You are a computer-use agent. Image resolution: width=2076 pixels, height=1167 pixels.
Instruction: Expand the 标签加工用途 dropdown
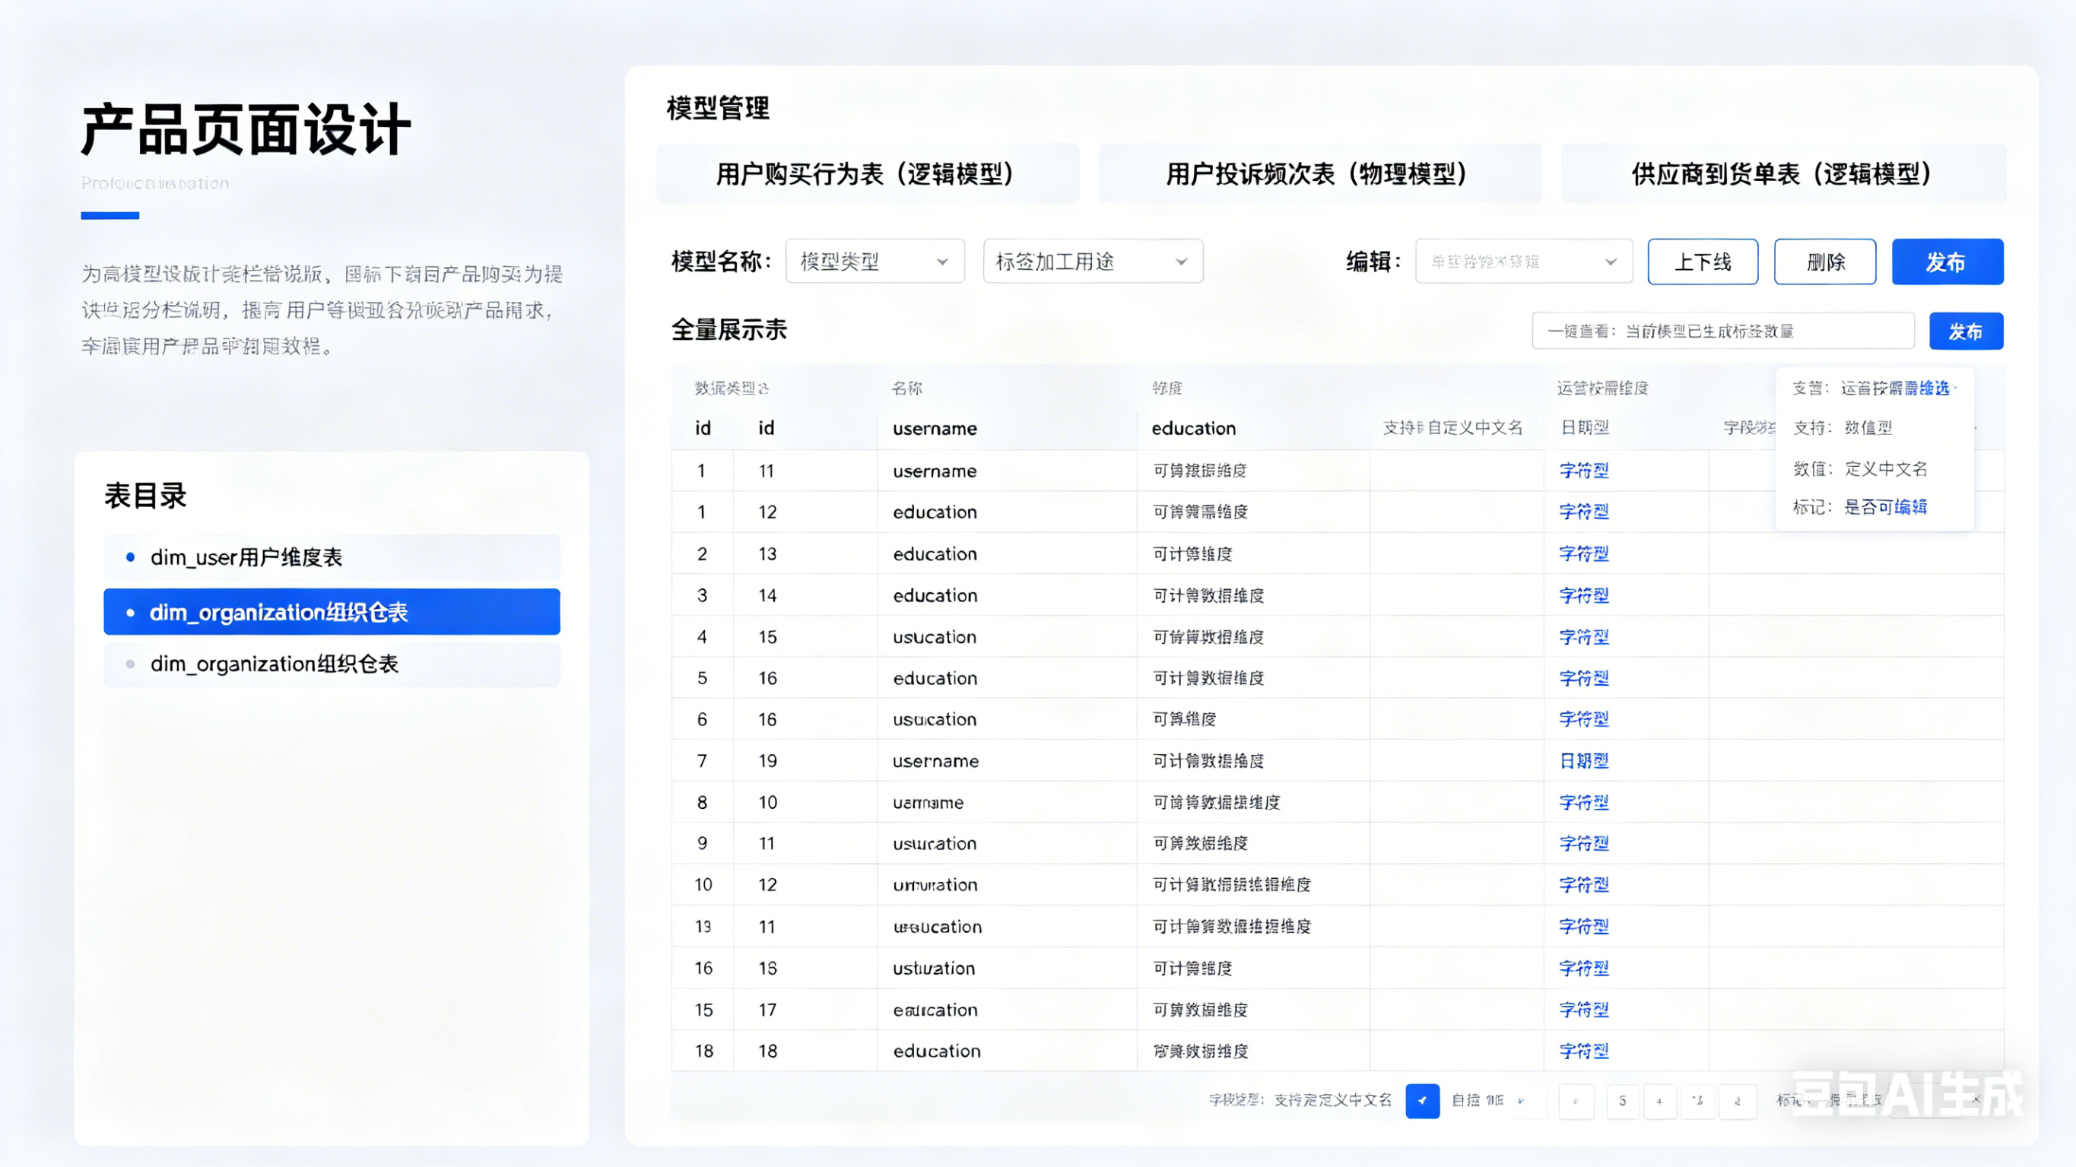click(1092, 261)
